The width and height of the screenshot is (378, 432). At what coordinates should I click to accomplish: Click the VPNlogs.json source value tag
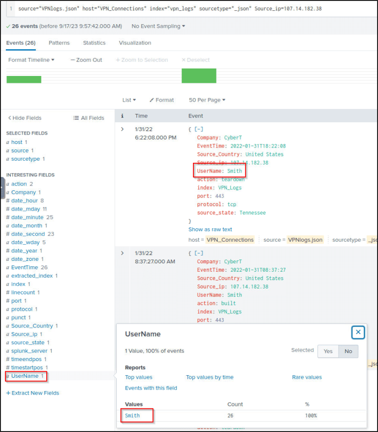305,240
